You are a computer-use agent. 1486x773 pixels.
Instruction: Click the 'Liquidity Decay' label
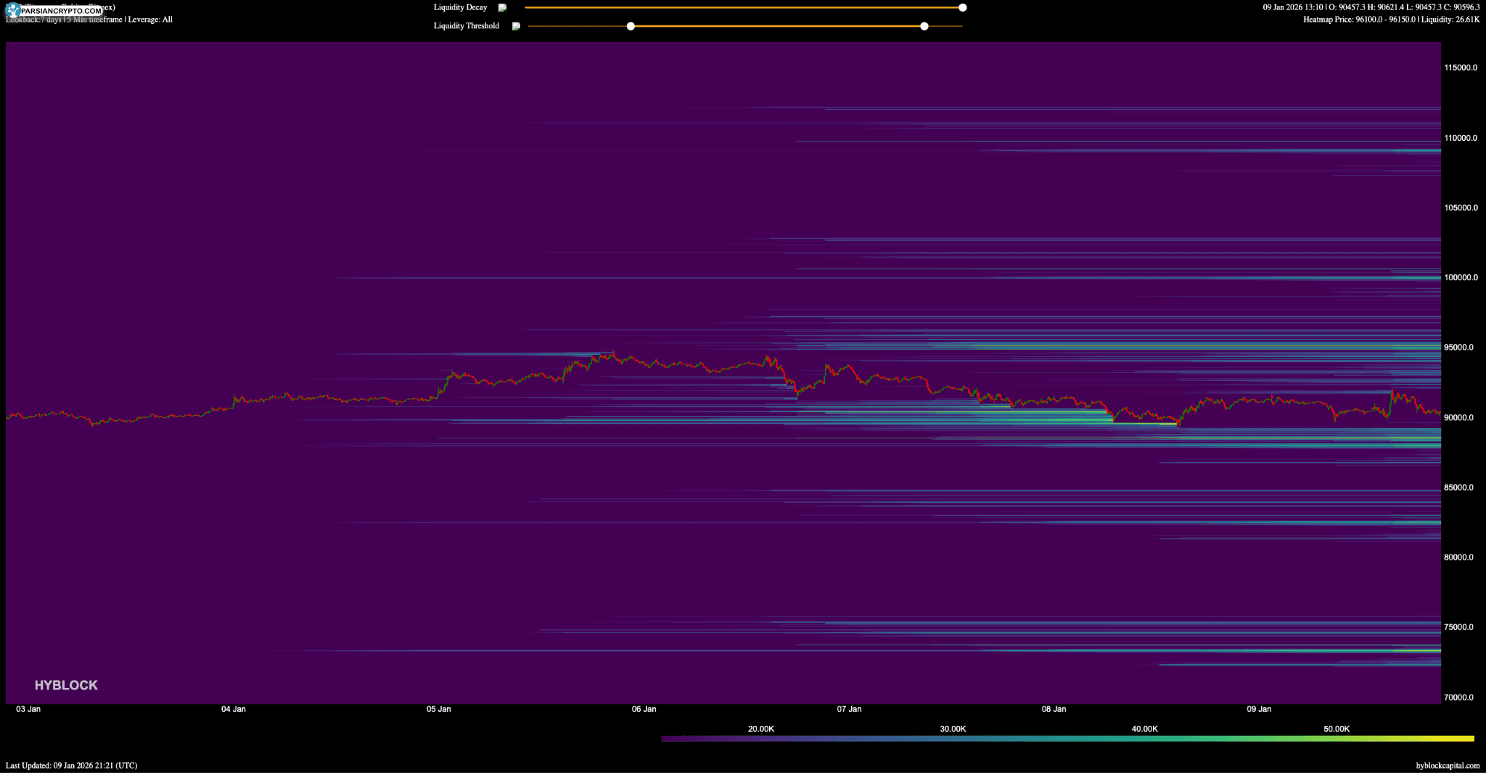click(x=460, y=7)
